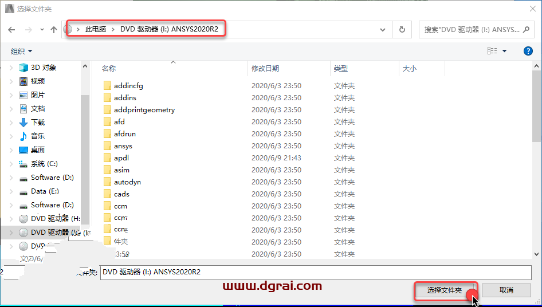The image size is (542, 307).
Task: Click the search magnifier icon
Action: (x=526, y=30)
